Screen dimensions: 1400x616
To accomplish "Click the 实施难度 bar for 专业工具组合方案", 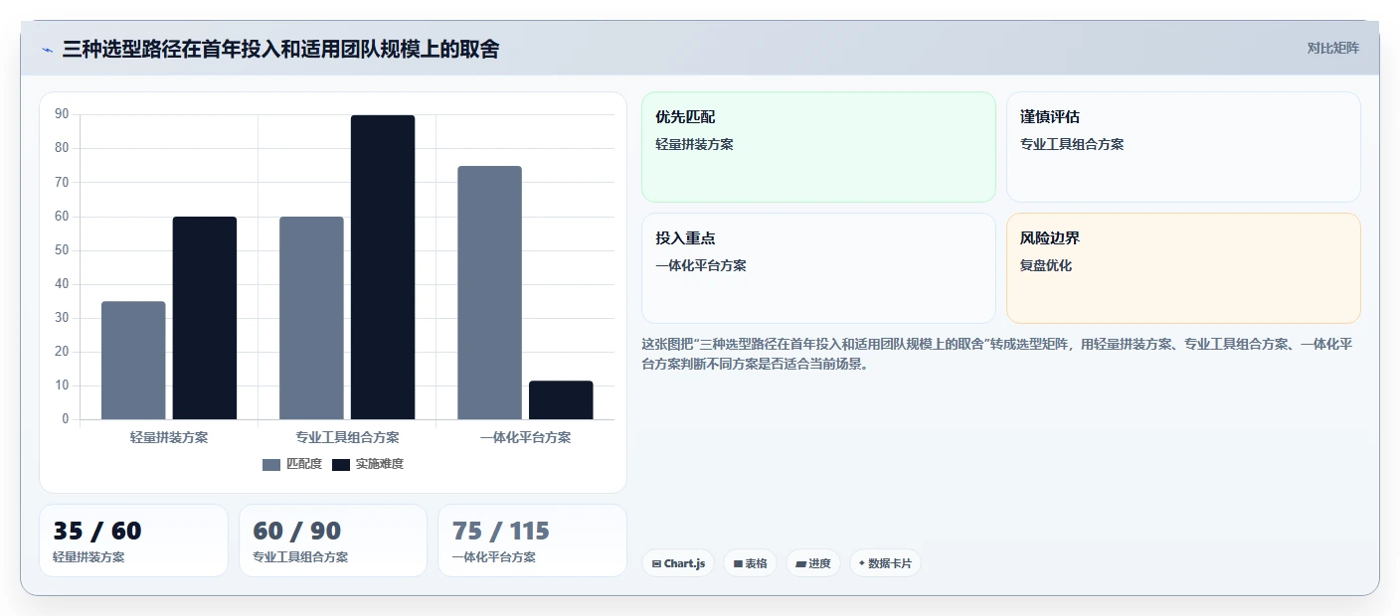I will pyautogui.click(x=383, y=267).
